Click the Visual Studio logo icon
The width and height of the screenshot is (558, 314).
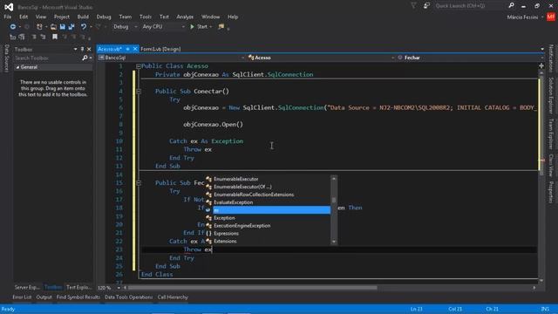(x=9, y=7)
